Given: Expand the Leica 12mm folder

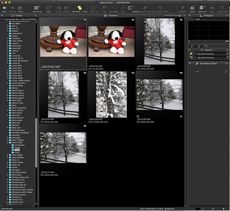Looking at the screenshot, I should pos(8,41).
